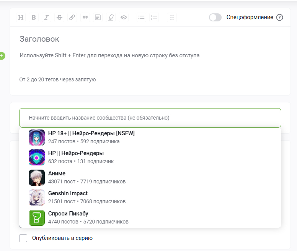
Task: Click the green plus add-block button
Action: 2,56
